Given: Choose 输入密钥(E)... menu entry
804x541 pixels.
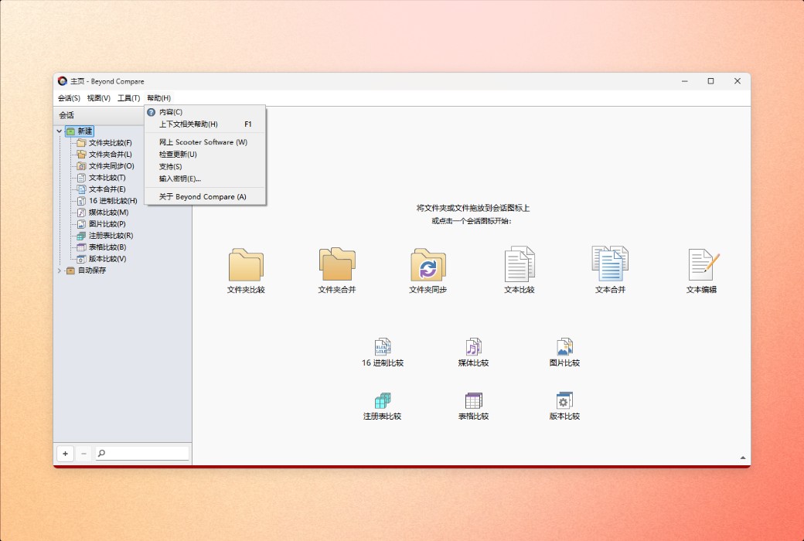Looking at the screenshot, I should click(x=205, y=179).
